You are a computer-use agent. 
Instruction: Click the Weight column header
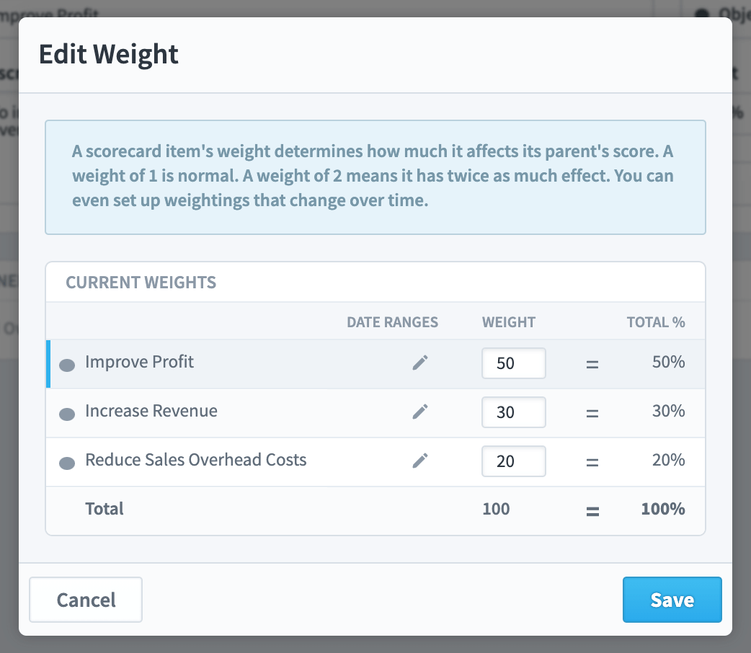pyautogui.click(x=509, y=322)
